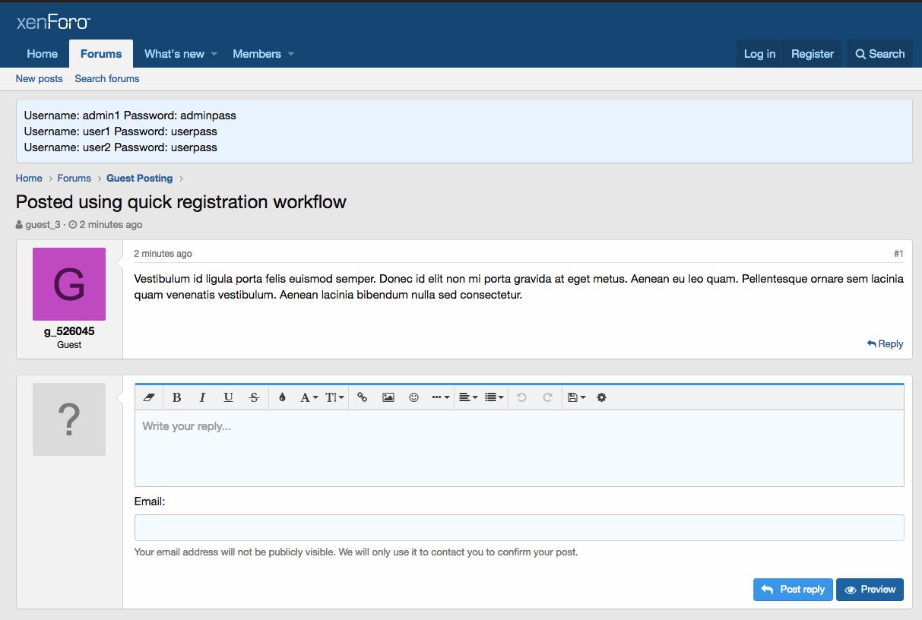Viewport: 922px width, 620px height.
Task: Open the font size dropdown
Action: click(334, 397)
